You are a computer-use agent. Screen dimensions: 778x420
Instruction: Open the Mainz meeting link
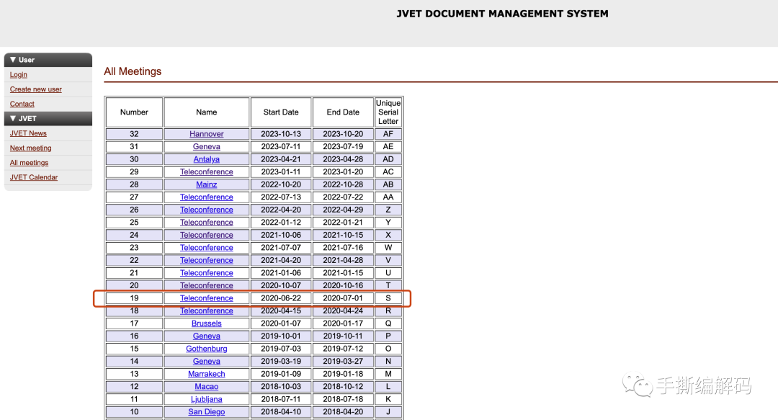[x=207, y=184]
